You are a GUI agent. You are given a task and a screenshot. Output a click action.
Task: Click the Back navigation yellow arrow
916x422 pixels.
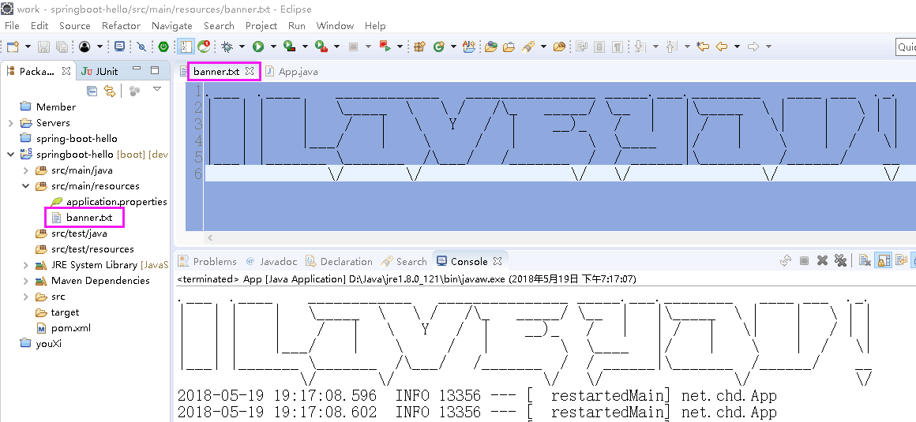click(722, 46)
